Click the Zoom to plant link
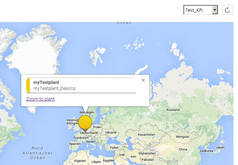The height and width of the screenshot is (165, 238). [x=40, y=99]
